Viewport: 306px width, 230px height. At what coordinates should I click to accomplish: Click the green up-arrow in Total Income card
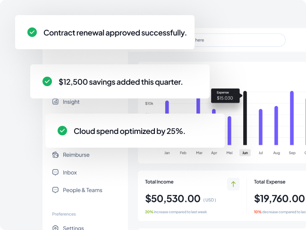tap(233, 184)
